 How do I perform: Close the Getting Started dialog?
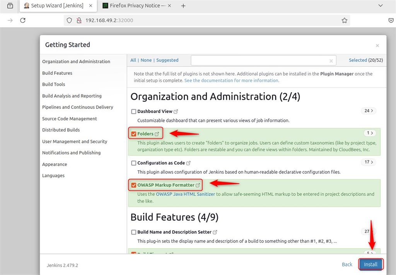tap(377, 46)
